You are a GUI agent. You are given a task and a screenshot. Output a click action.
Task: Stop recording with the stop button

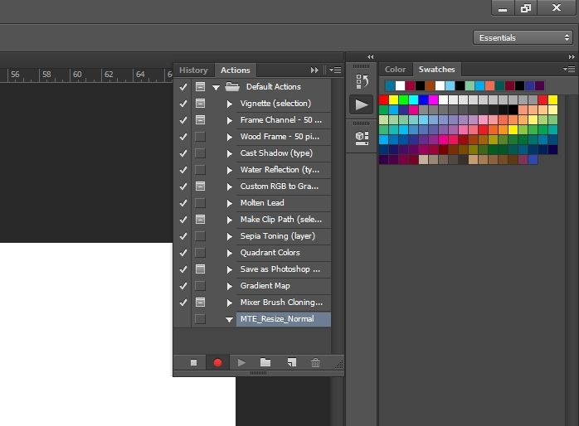pyautogui.click(x=194, y=362)
